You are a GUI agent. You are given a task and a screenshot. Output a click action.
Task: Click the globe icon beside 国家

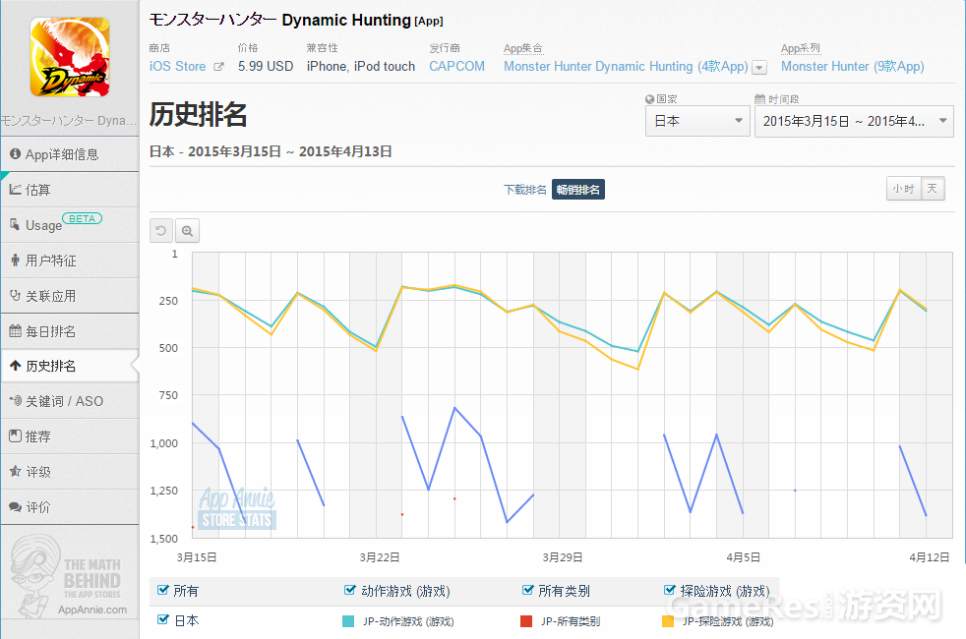click(x=649, y=99)
